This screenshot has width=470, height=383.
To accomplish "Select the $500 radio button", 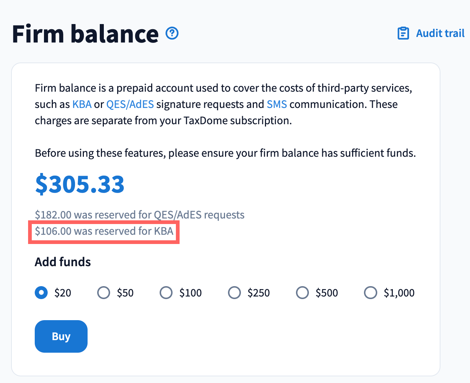I will point(302,293).
